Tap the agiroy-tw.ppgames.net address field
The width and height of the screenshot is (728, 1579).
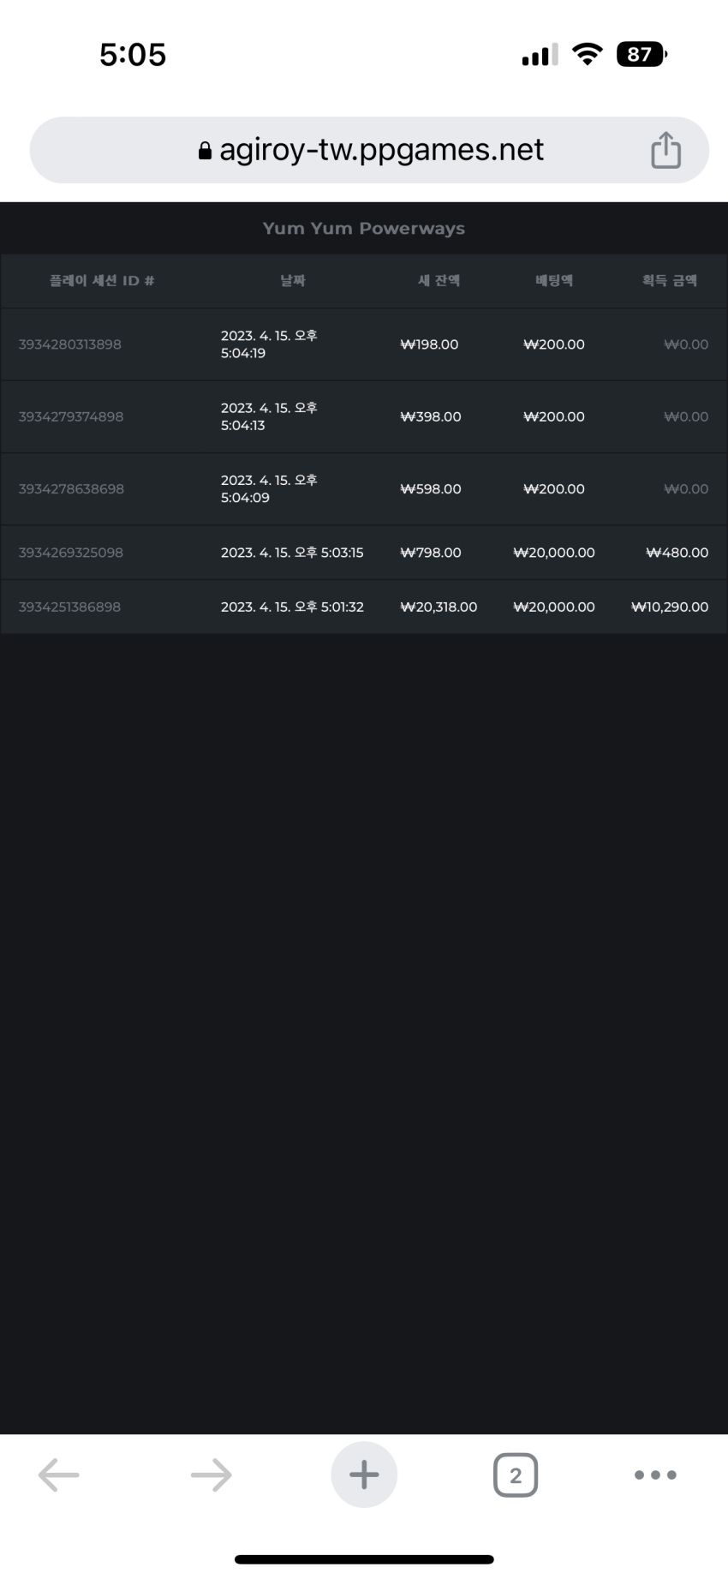pyautogui.click(x=369, y=150)
